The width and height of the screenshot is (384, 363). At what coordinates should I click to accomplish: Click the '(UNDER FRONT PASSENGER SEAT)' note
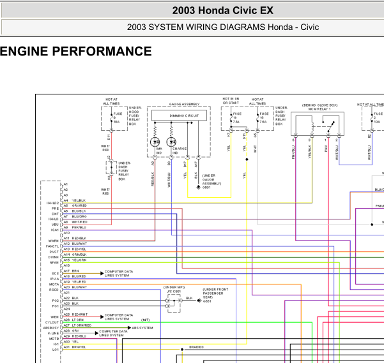(x=215, y=293)
